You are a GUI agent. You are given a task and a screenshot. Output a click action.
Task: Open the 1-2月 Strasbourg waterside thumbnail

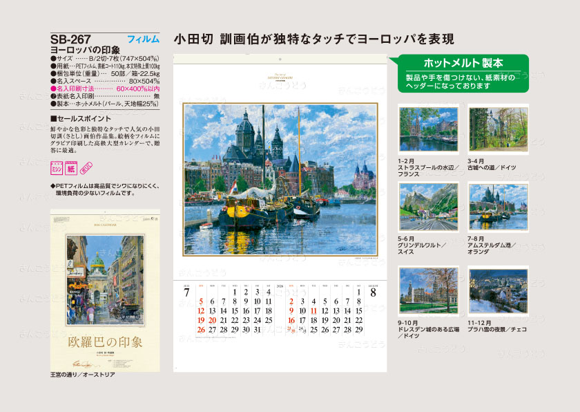(x=428, y=129)
